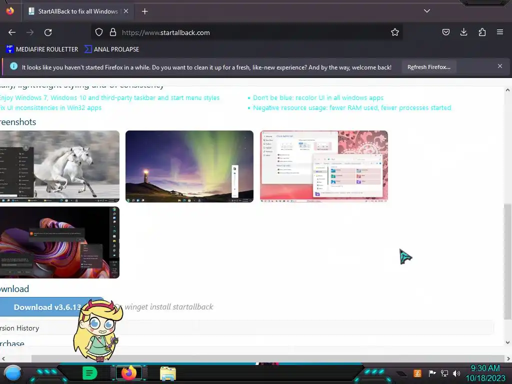The image size is (512, 384).
Task: Open the MEDIAFIRE ROULETTER bookmark
Action: point(42,49)
